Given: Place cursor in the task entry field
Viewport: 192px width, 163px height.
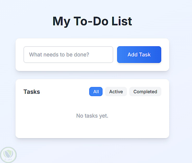Looking at the screenshot, I should tap(68, 55).
